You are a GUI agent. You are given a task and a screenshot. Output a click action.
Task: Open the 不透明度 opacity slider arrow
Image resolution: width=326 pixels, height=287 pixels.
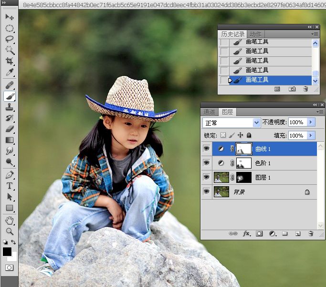tap(311, 122)
